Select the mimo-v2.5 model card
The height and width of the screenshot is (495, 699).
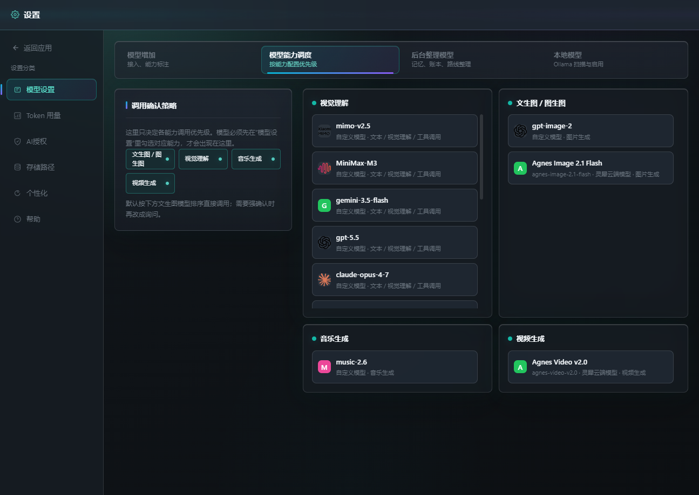(x=395, y=131)
